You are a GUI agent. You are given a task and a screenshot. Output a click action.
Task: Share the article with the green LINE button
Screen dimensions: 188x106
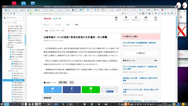point(91,90)
